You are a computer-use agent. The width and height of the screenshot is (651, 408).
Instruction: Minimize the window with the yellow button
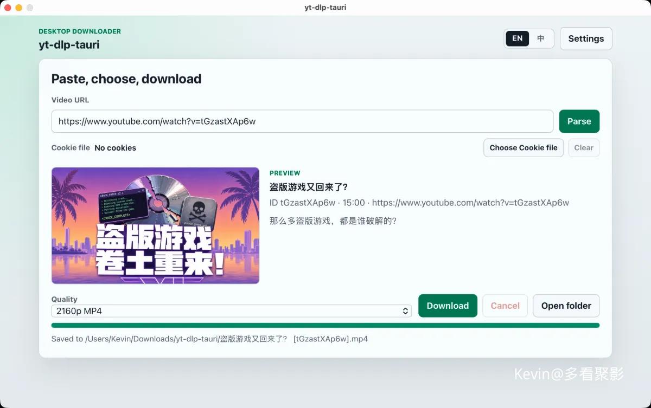18,8
